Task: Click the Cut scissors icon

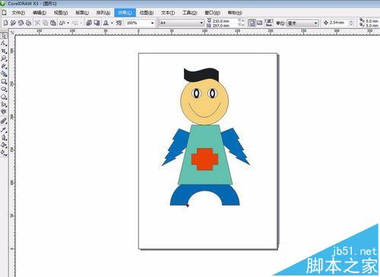Action: [x=37, y=23]
